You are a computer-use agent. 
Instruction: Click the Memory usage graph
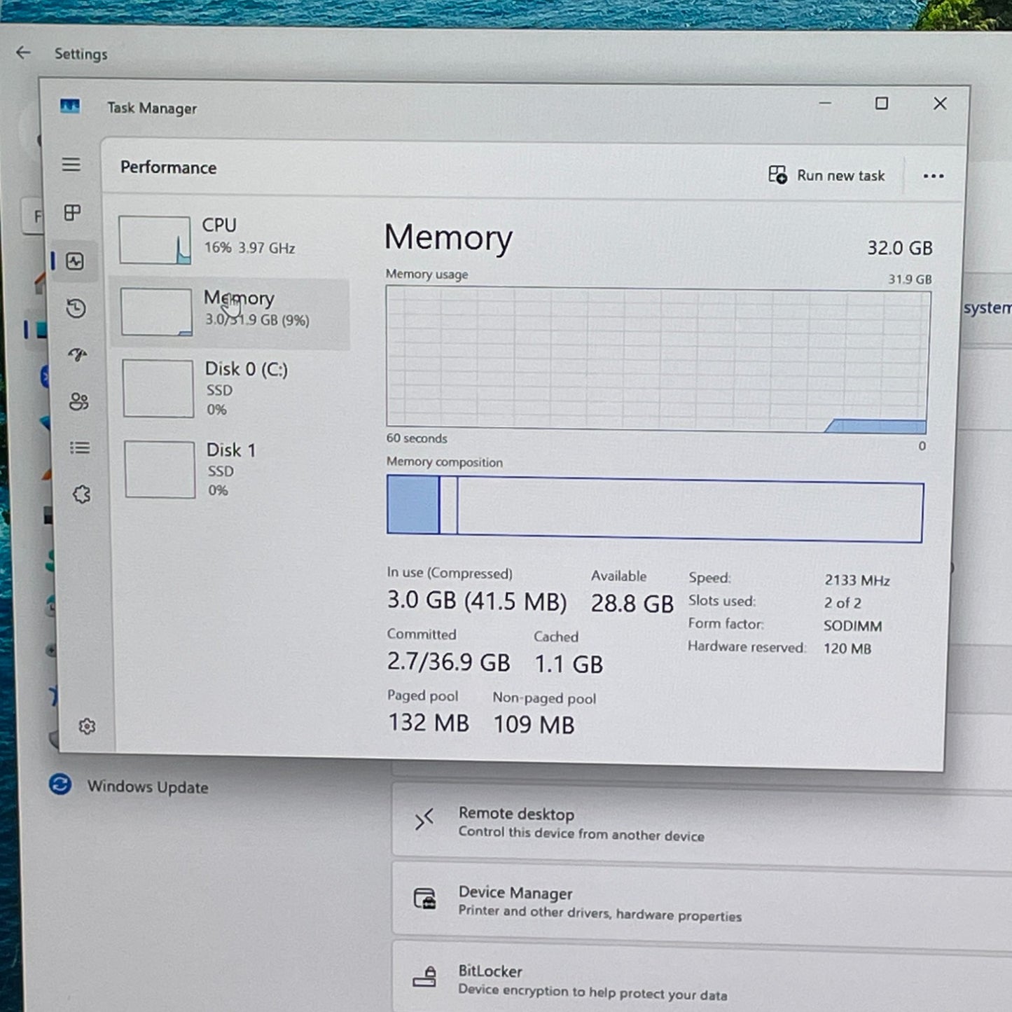(657, 359)
